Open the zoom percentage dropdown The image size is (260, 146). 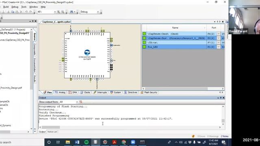coord(55,12)
